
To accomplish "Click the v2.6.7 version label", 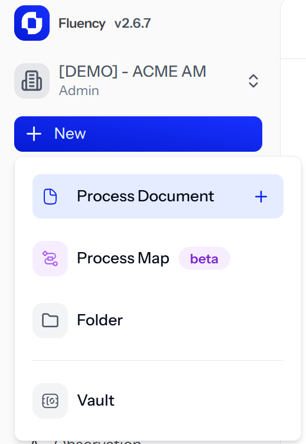I will [132, 23].
